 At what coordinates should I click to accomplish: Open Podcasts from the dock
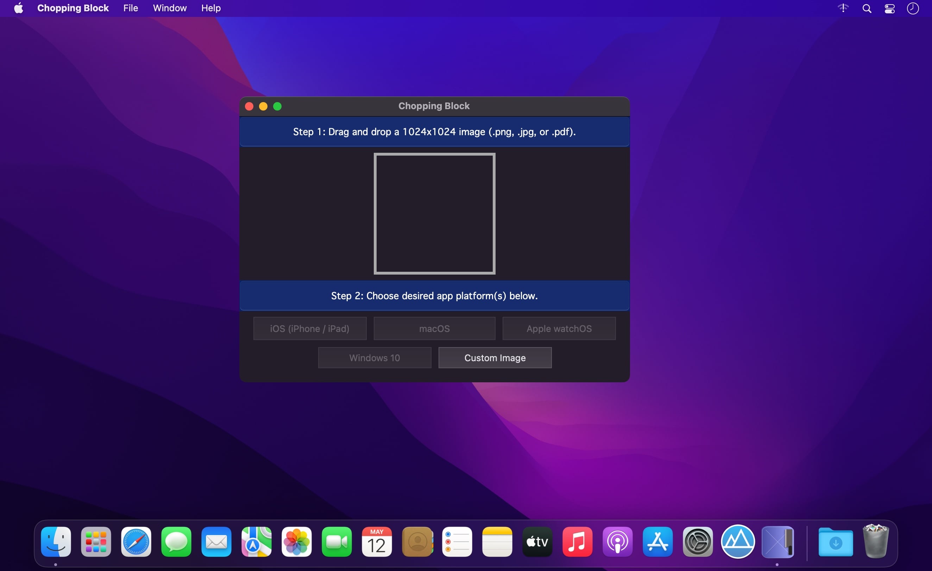pos(617,541)
